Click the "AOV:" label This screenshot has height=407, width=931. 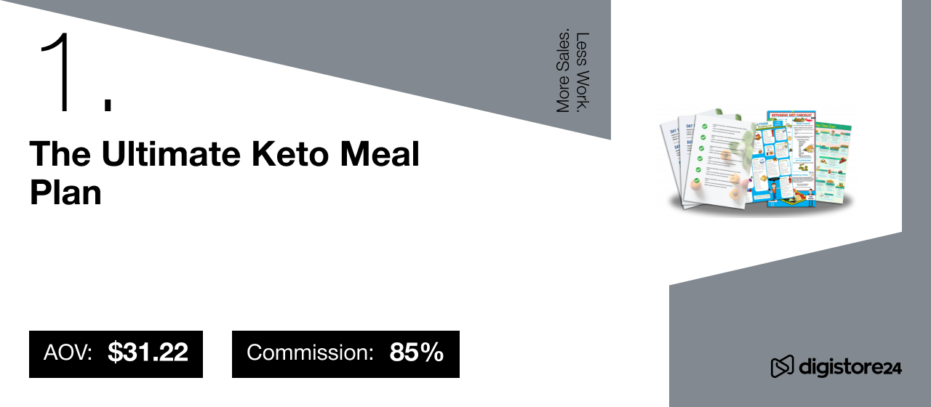68,353
